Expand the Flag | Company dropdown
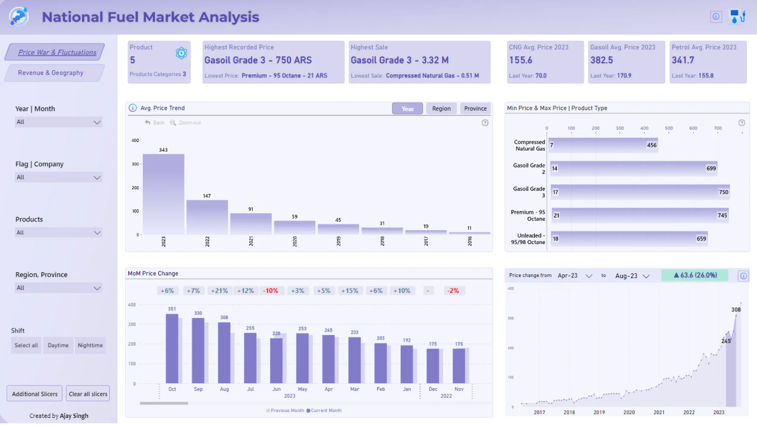 pyautogui.click(x=59, y=177)
